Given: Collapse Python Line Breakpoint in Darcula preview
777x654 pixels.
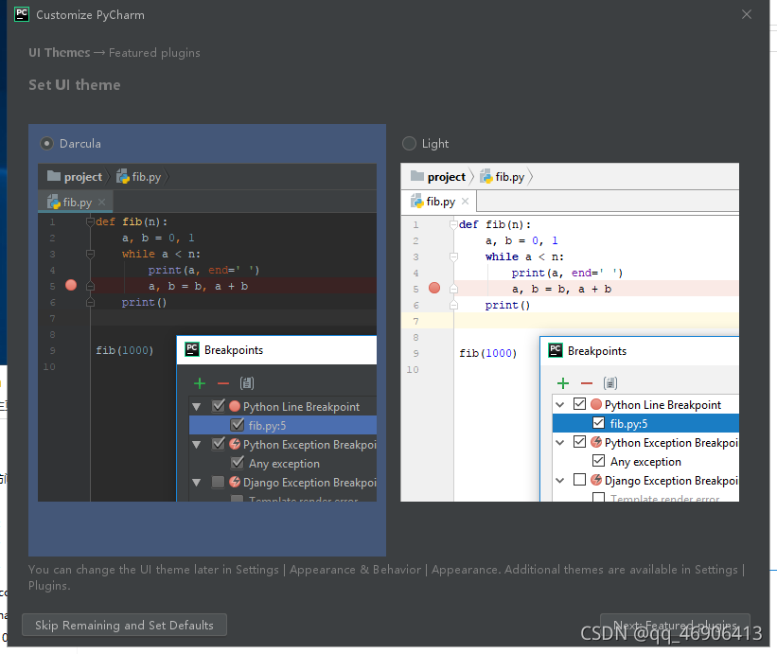Looking at the screenshot, I should click(197, 407).
